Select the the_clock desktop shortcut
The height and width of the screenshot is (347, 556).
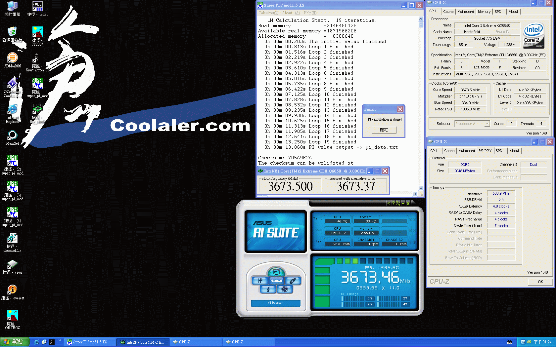[x=37, y=114]
